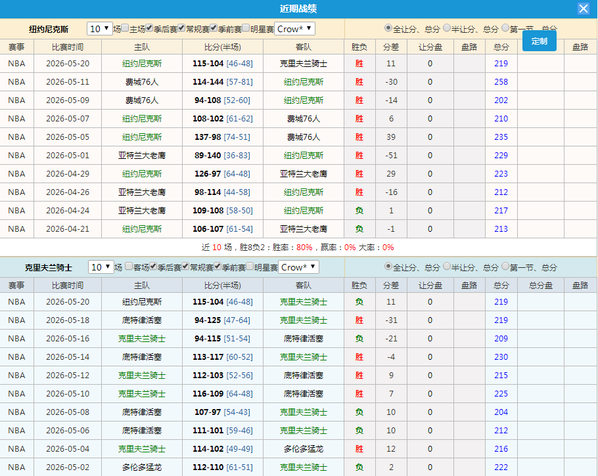Image resolution: width=598 pixels, height=476 pixels.
Task: Click the 纽约尼克斯 section title
Action: [49, 30]
